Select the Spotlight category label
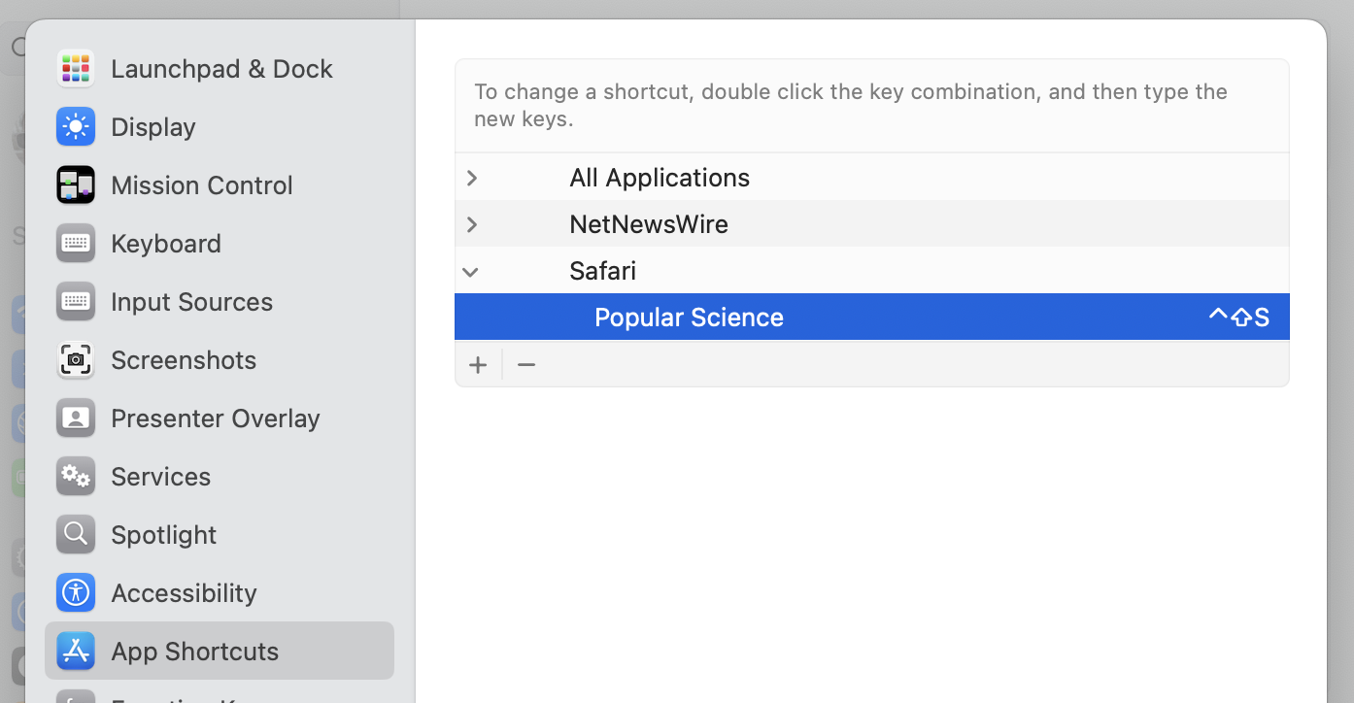The width and height of the screenshot is (1354, 703). point(164,535)
